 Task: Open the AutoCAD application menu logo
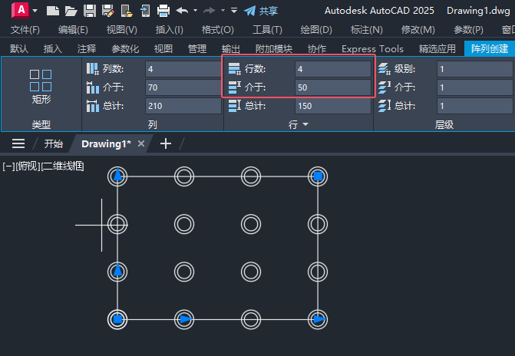21,10
